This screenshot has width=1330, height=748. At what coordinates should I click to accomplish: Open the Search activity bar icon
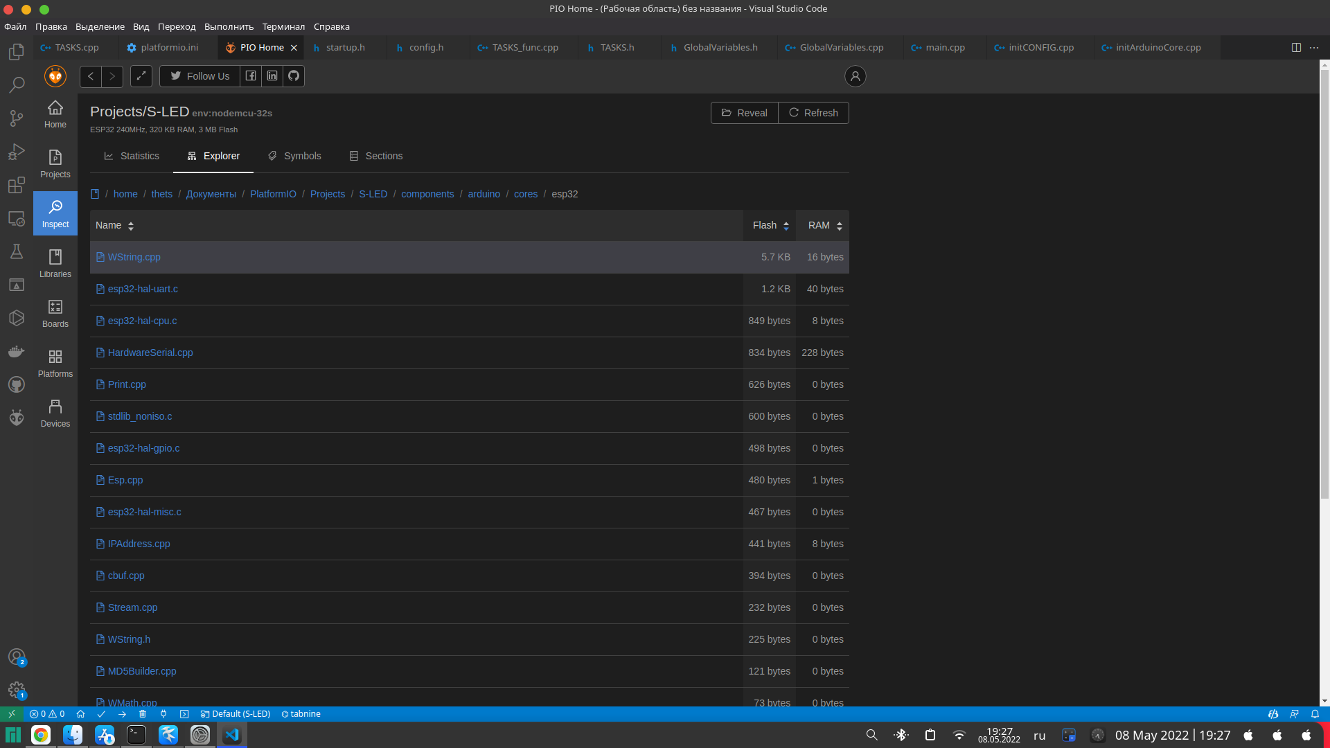coord(17,85)
